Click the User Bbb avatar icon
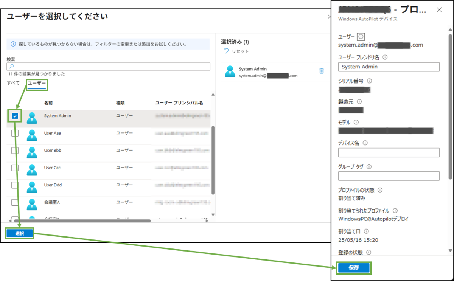This screenshot has height=281, width=454. click(x=32, y=152)
